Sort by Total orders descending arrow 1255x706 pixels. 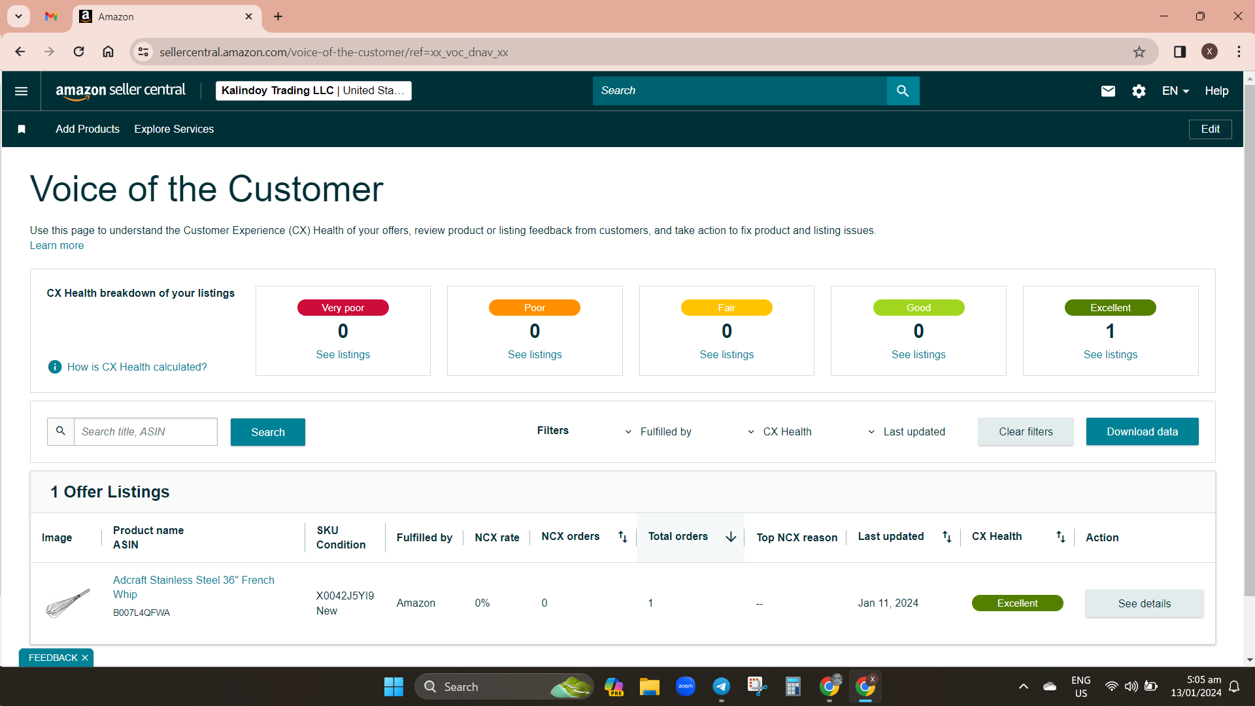point(731,537)
